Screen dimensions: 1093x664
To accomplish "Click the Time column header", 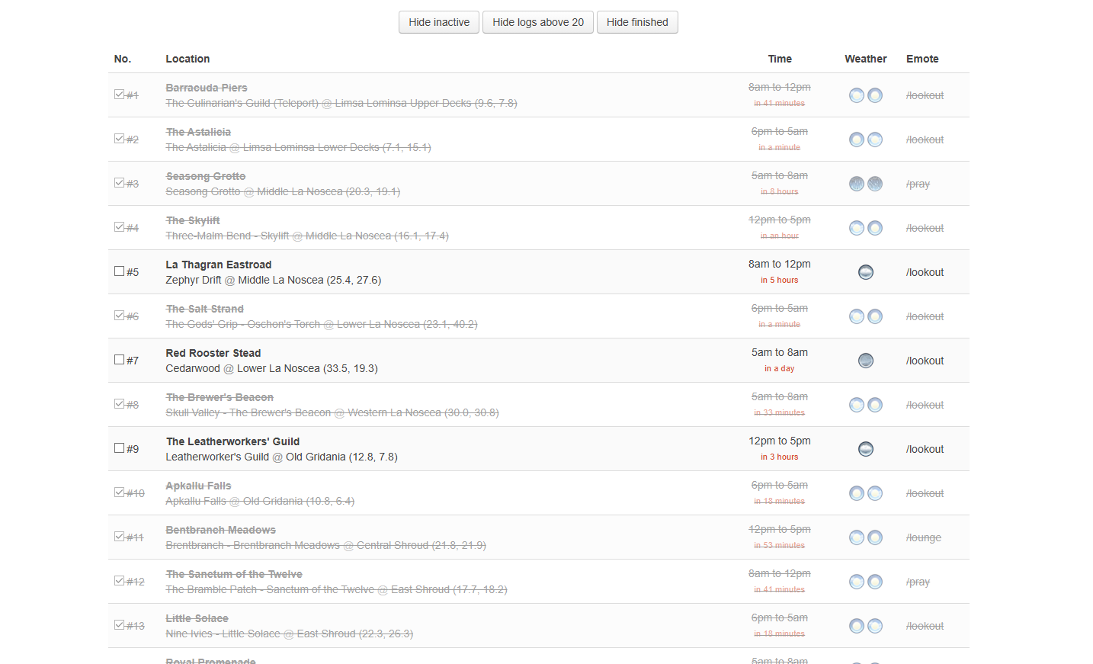I will (x=780, y=59).
